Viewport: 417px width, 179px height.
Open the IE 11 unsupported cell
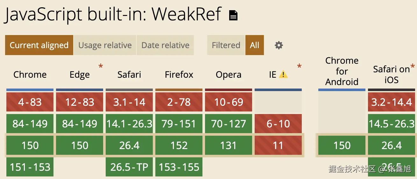click(278, 145)
